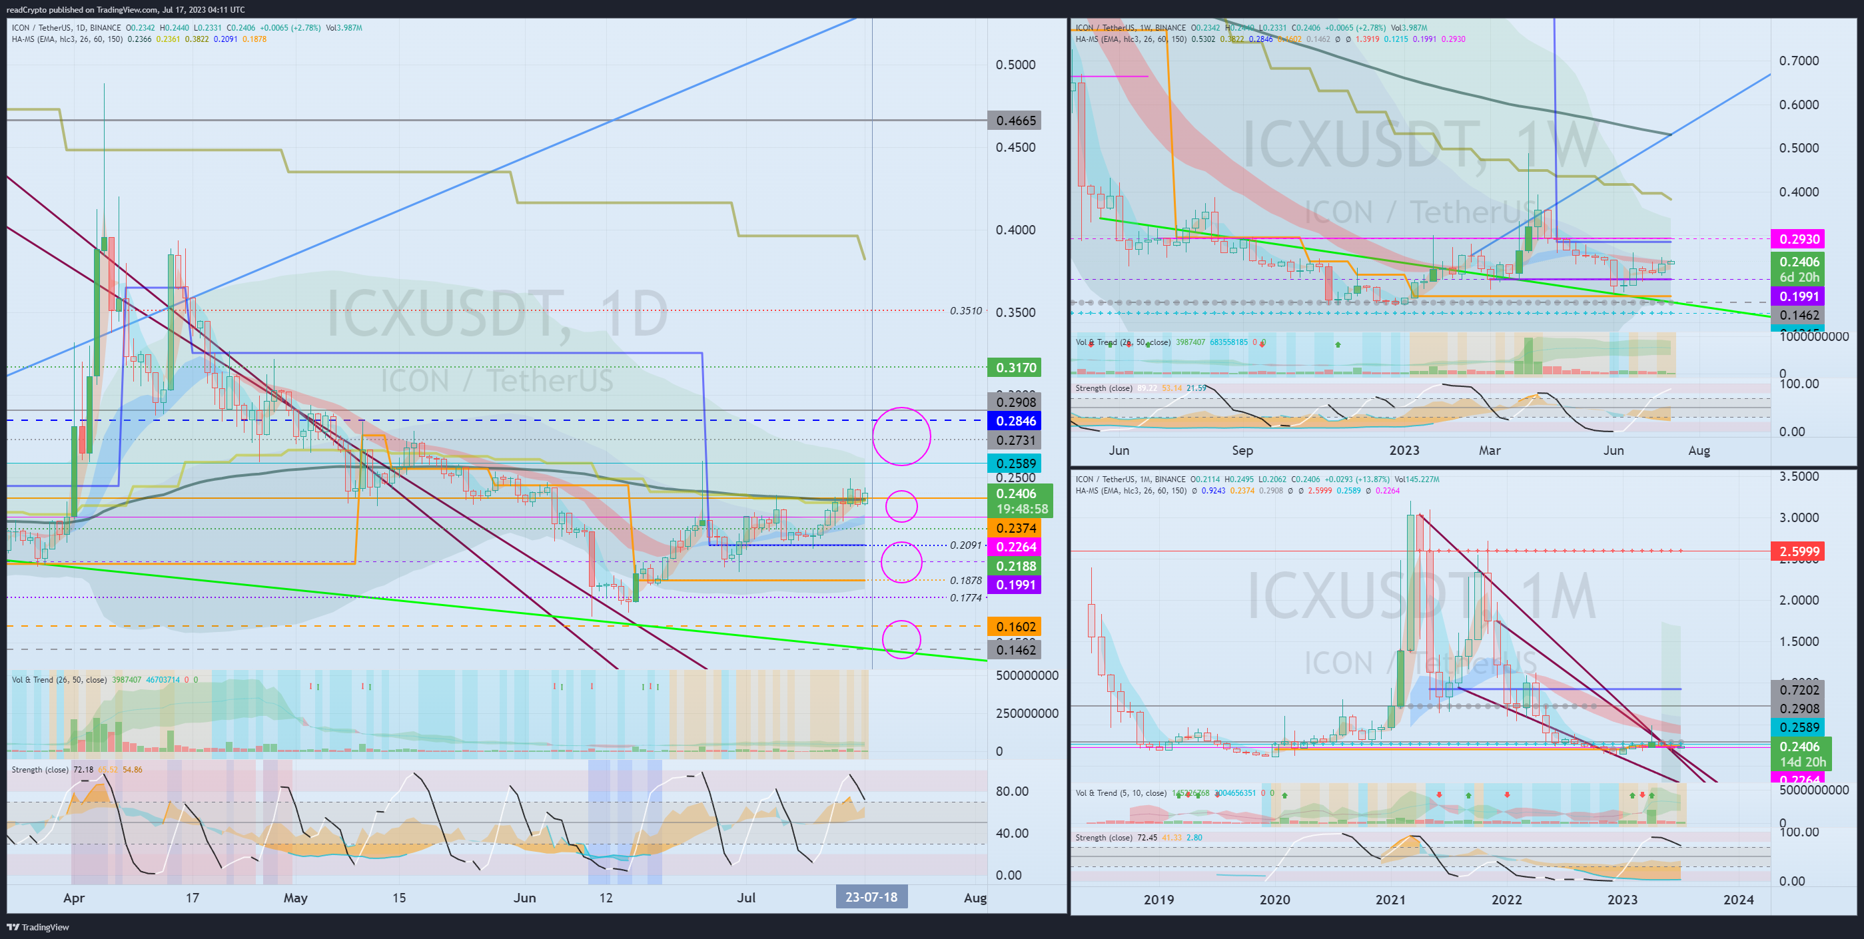The image size is (1864, 939).
Task: Click the ICON / TetherUS, 1D, BINANCE title
Action: 66,27
